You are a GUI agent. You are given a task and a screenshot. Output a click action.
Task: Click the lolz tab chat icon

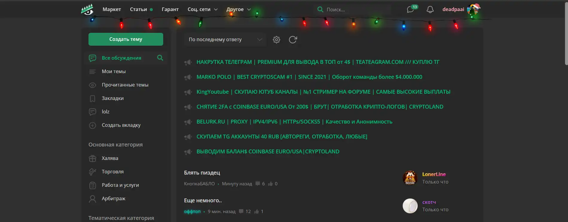pos(93,112)
